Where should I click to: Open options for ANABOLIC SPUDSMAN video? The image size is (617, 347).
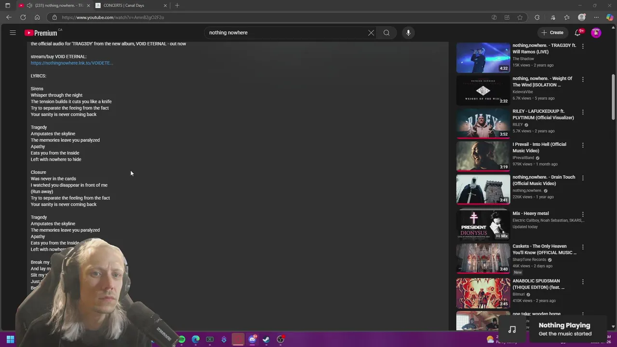[x=583, y=281]
